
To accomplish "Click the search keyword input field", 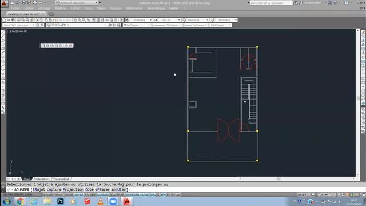I will click(271, 3).
